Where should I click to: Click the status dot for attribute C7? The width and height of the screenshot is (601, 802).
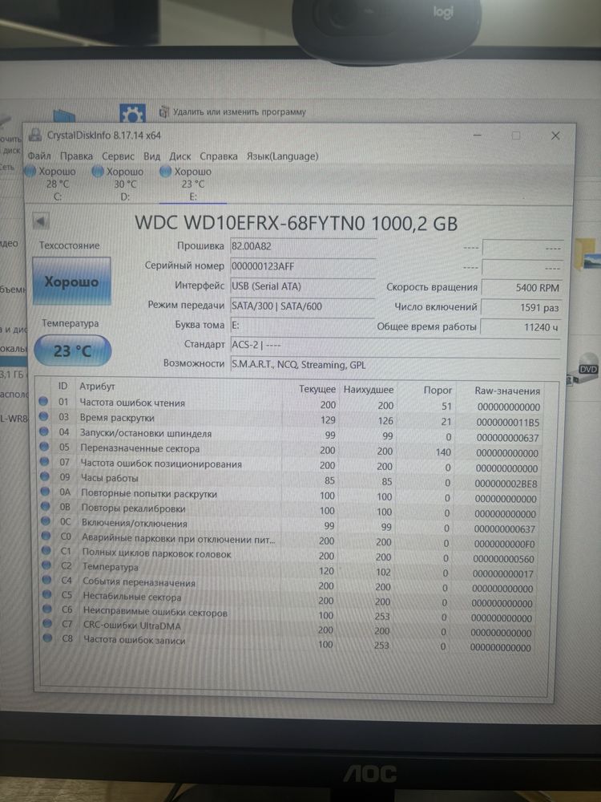click(47, 623)
